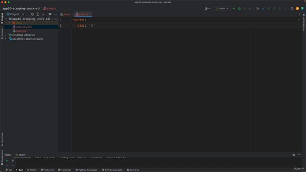This screenshot has height=172, width=306.
Task: Open the Project view selector dropdown
Action: tap(15, 14)
